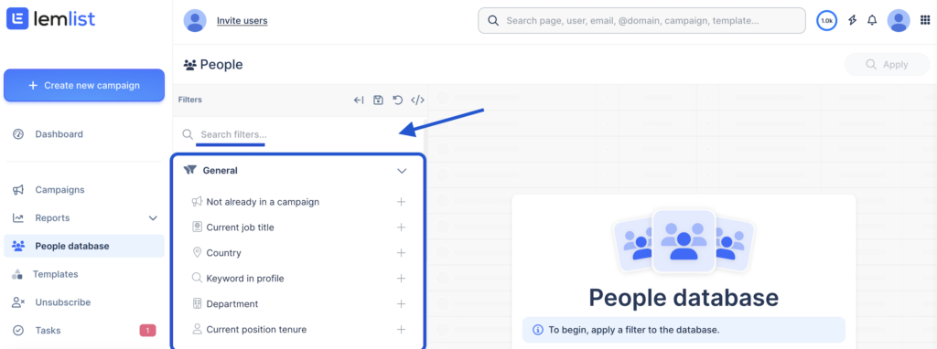Collapse the General filter section
The height and width of the screenshot is (349, 937).
tap(402, 171)
